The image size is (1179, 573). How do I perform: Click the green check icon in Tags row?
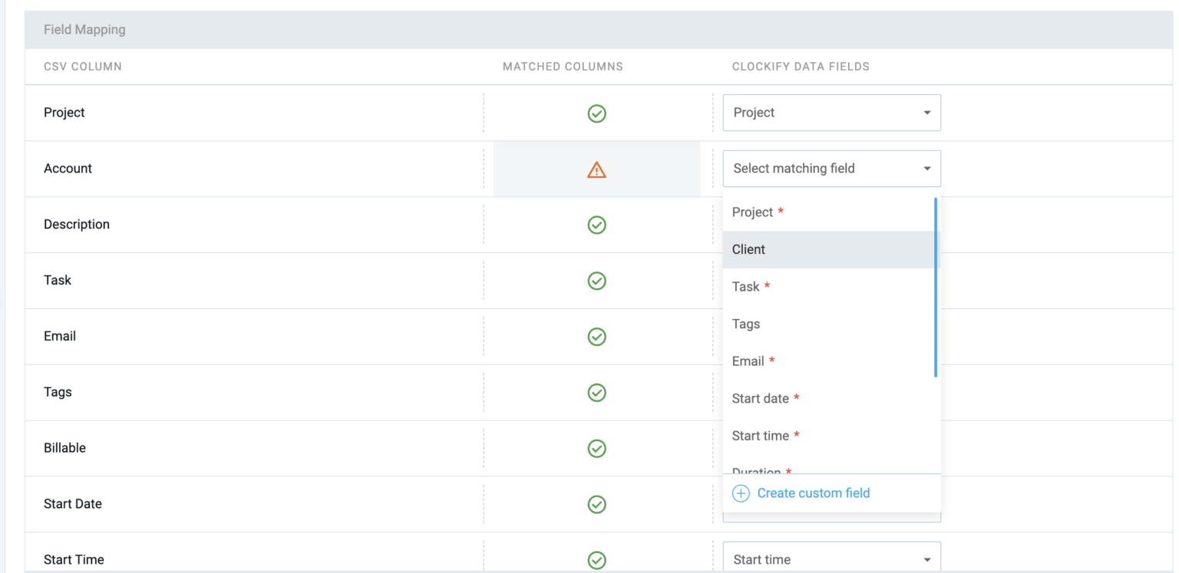596,393
